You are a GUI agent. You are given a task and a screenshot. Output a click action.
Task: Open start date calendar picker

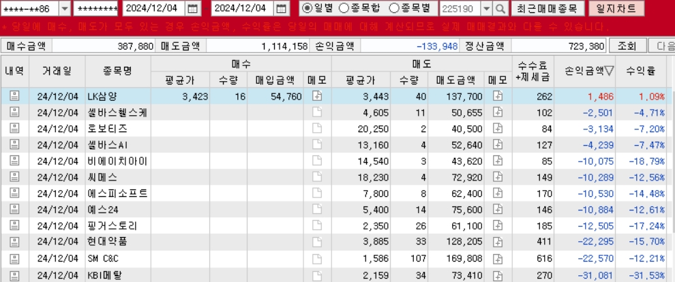pos(193,8)
